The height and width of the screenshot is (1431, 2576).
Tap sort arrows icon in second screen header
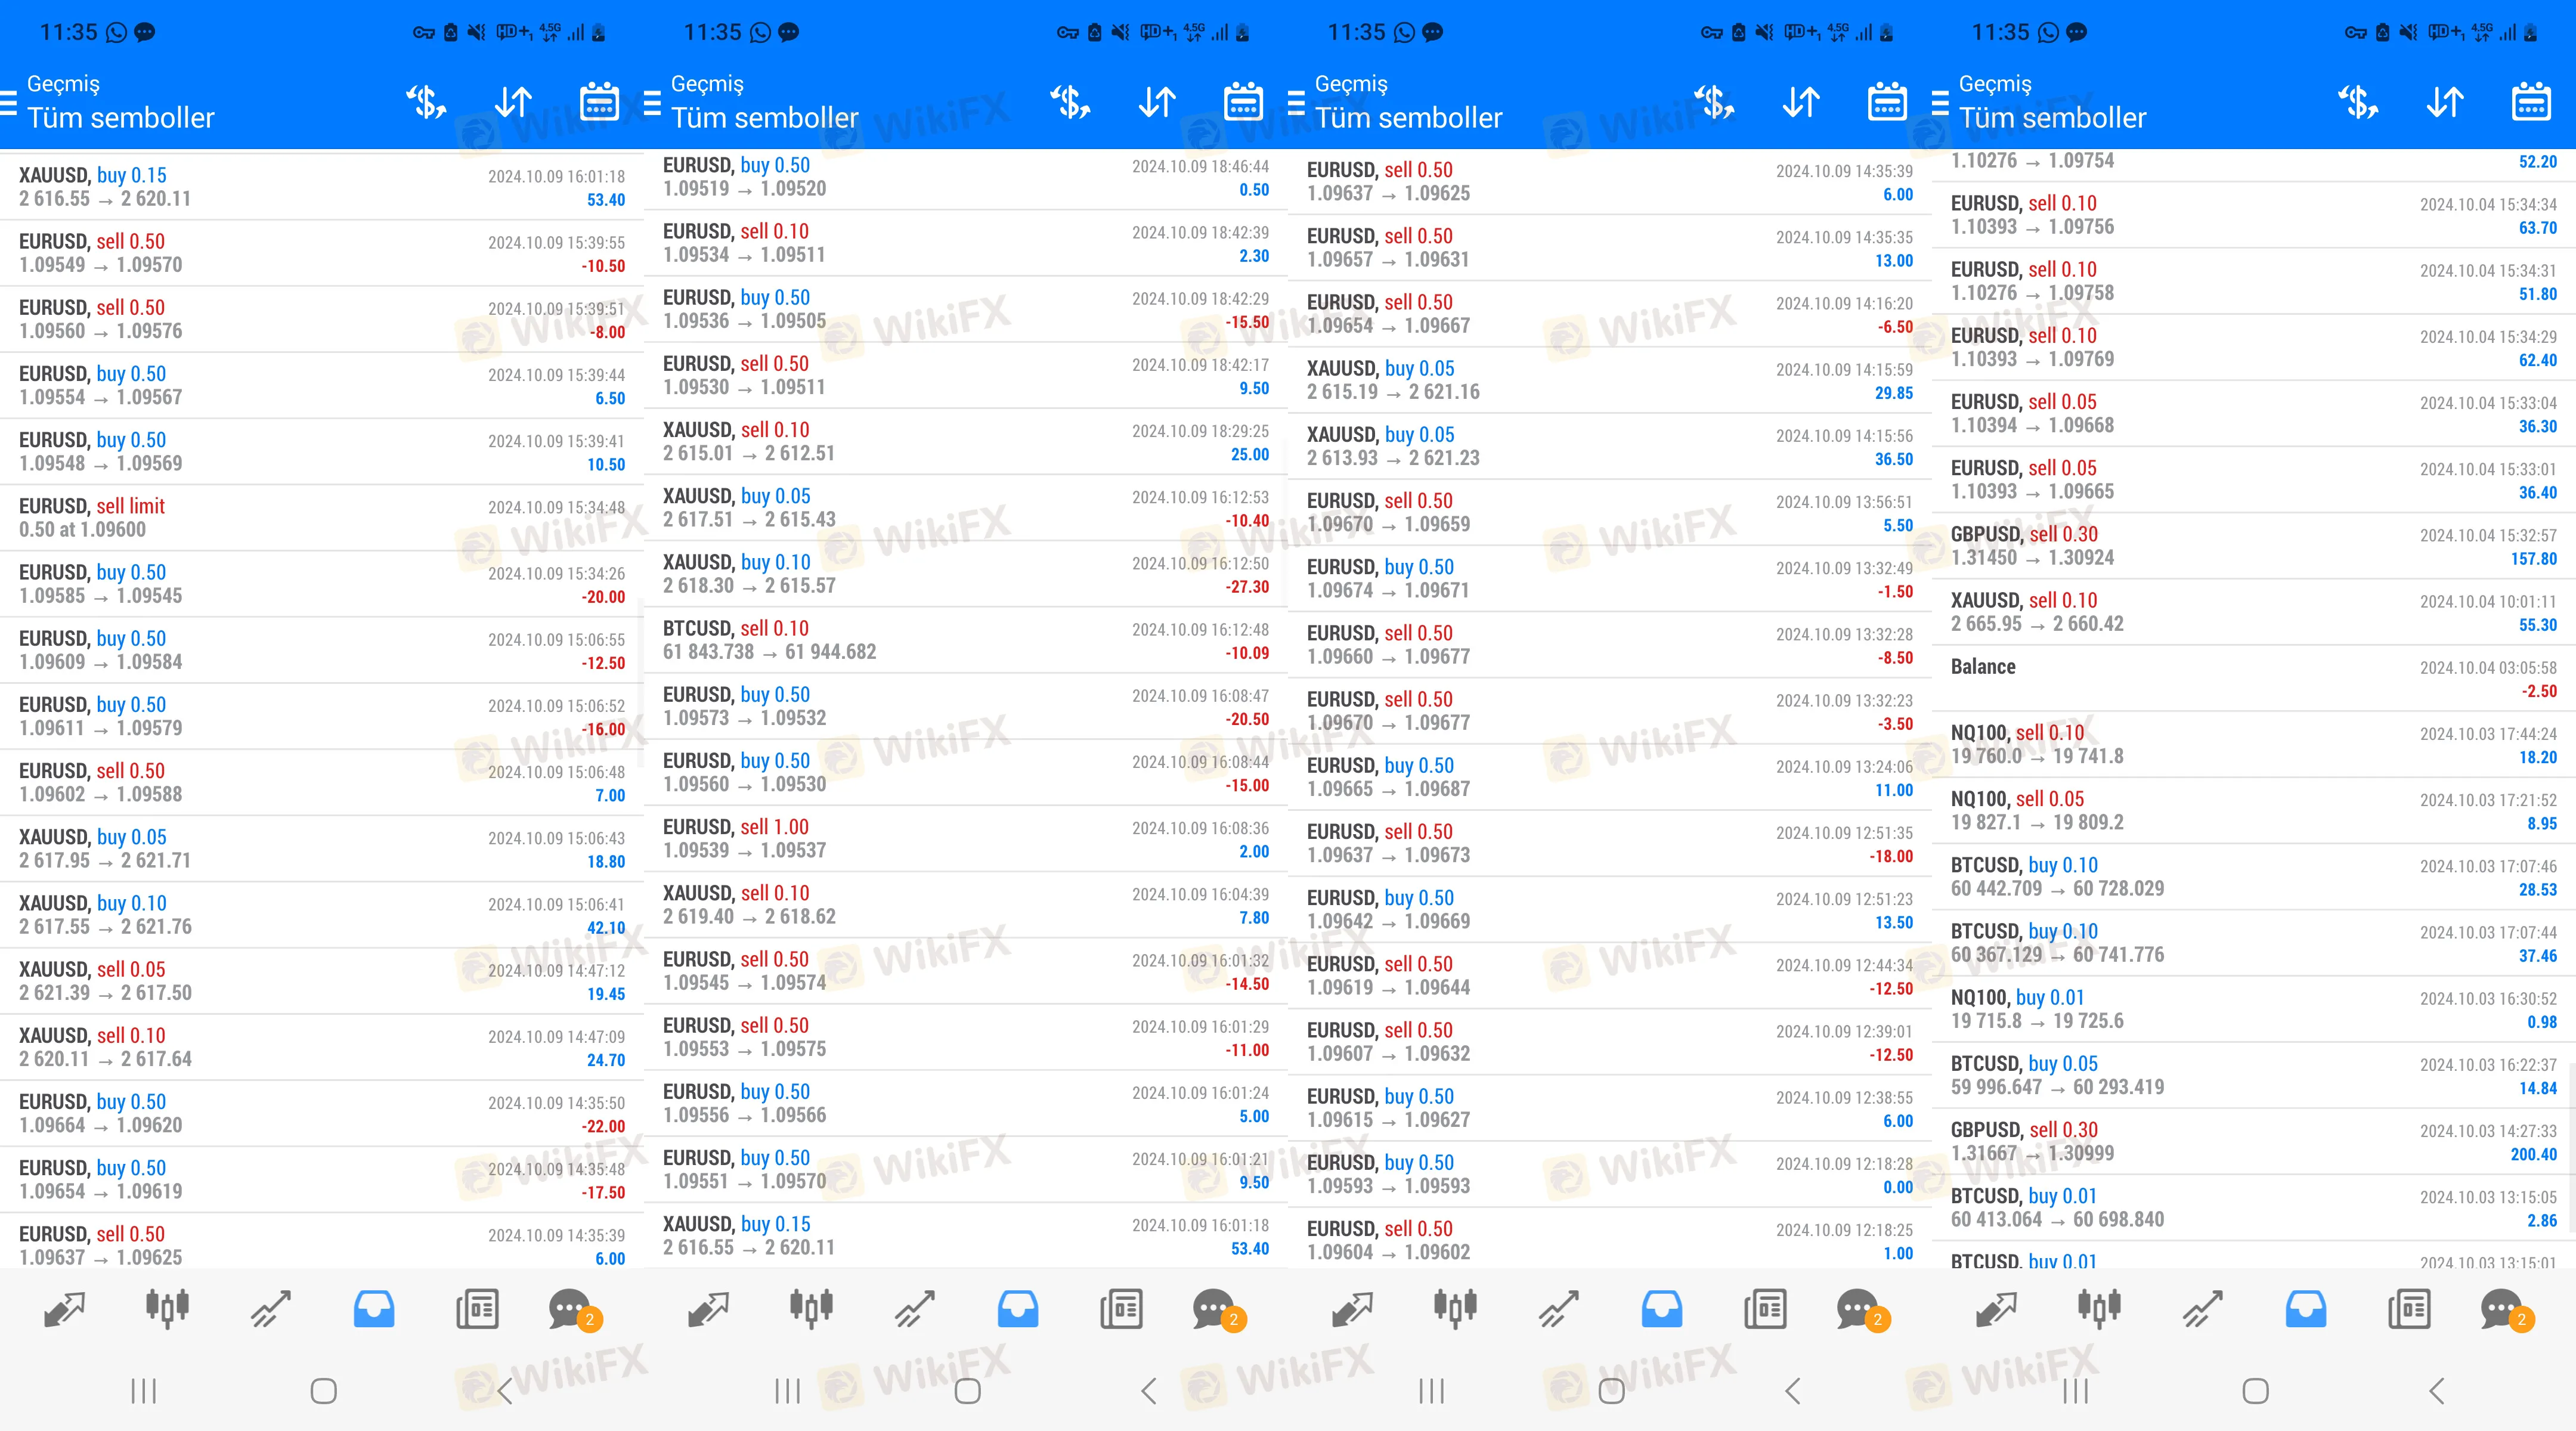1157,102
